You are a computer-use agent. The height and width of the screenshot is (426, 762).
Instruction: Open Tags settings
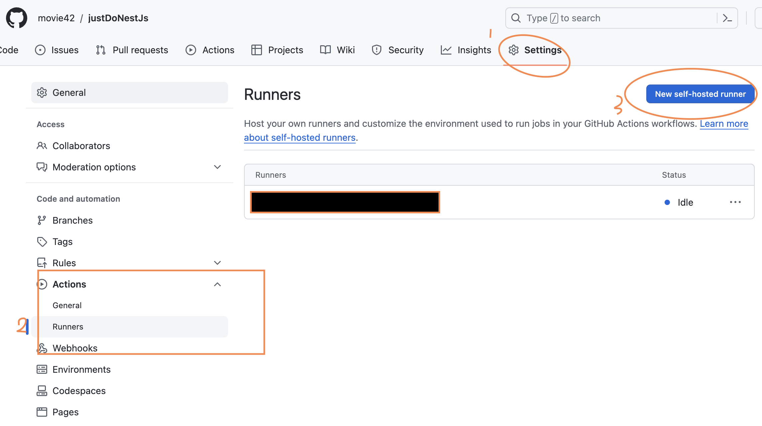coord(130,242)
